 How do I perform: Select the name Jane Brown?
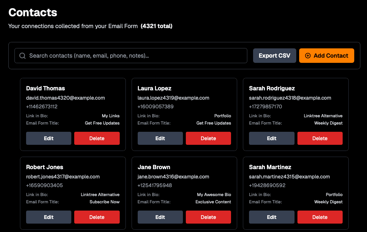[154, 167]
